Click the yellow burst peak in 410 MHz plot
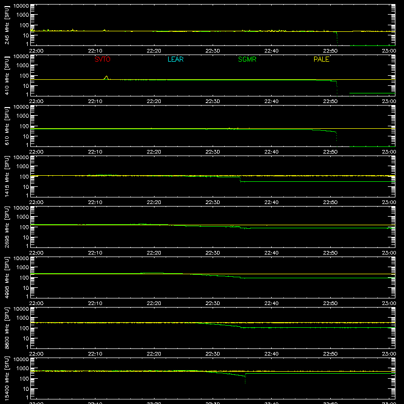Screen dimensions: 404x404 (106, 77)
